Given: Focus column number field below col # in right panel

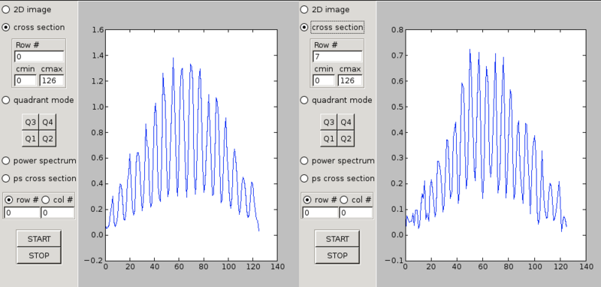Looking at the screenshot, I should (x=355, y=213).
